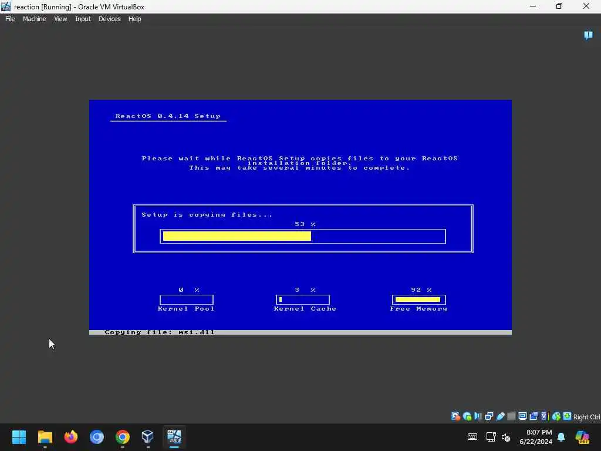
Task: Minimize the VirtualBox VM window
Action: coord(533,6)
